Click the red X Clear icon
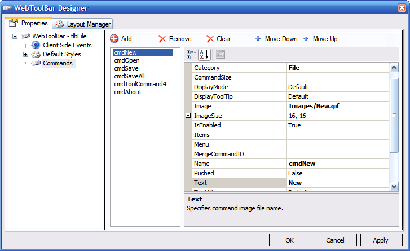 210,39
